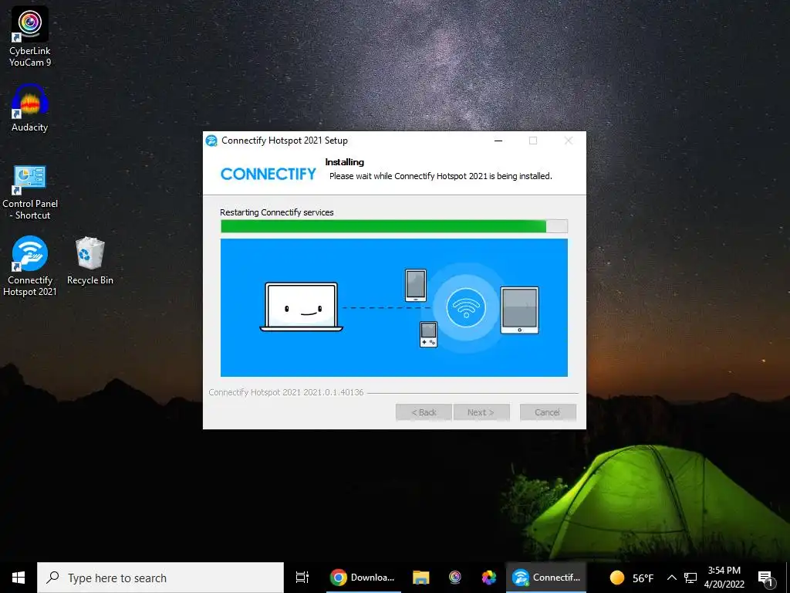Click the greyed maximize button on setup
Image resolution: width=790 pixels, height=593 pixels.
pos(533,141)
